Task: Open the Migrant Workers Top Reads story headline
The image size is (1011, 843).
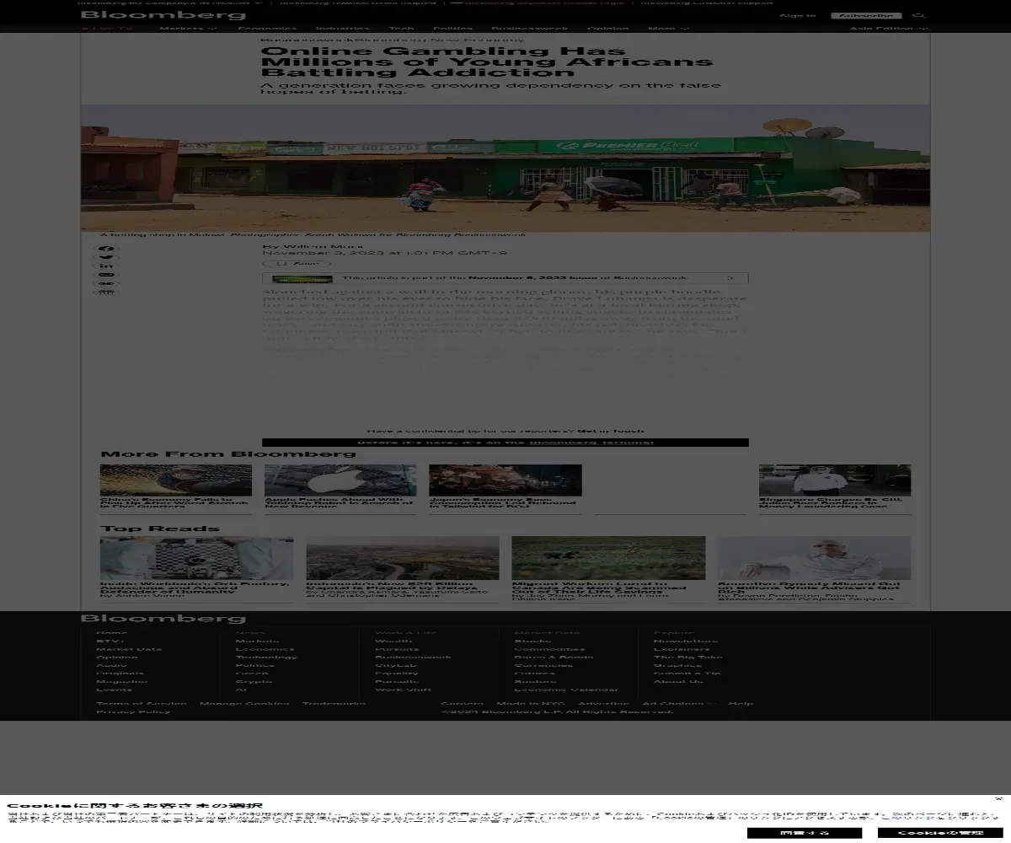Action: pos(599,588)
